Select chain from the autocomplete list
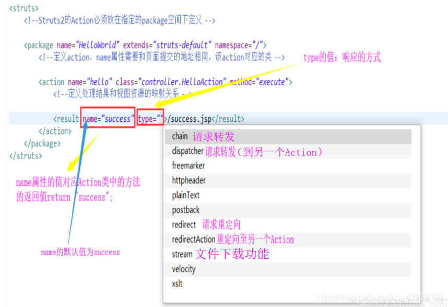Viewport: 448px width, 307px height. point(288,137)
